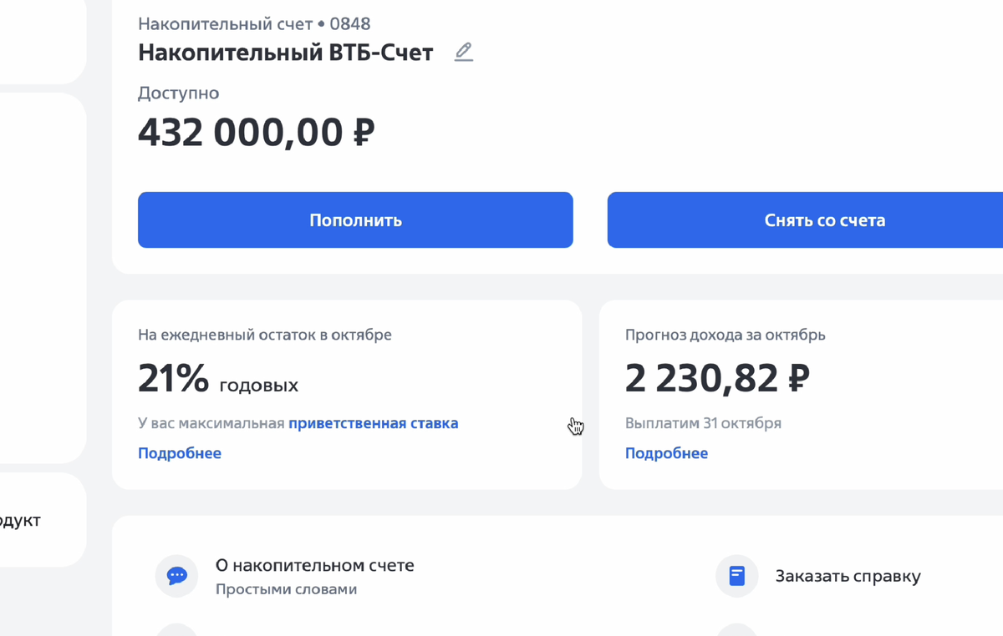Click the На ежедневный остаток в октябре heading
Viewport: 1003px width, 636px height.
click(x=264, y=335)
